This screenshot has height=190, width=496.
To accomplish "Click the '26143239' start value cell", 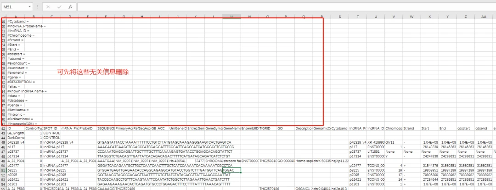I will tap(430, 147).
